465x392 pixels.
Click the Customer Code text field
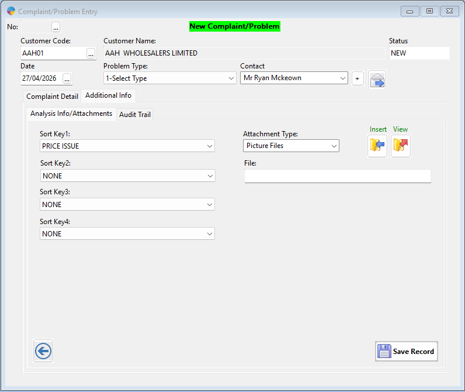(53, 53)
